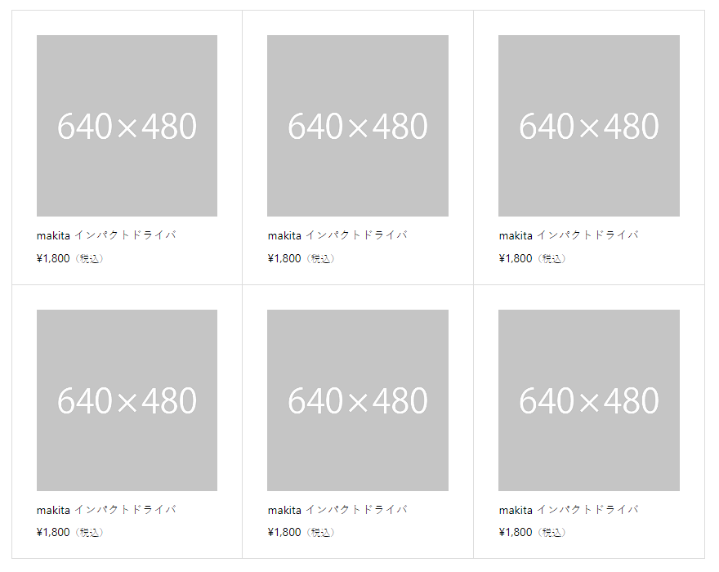This screenshot has height=572, width=719.
Task: Click the top-left makita インパクトドライバ title
Action: tap(106, 235)
